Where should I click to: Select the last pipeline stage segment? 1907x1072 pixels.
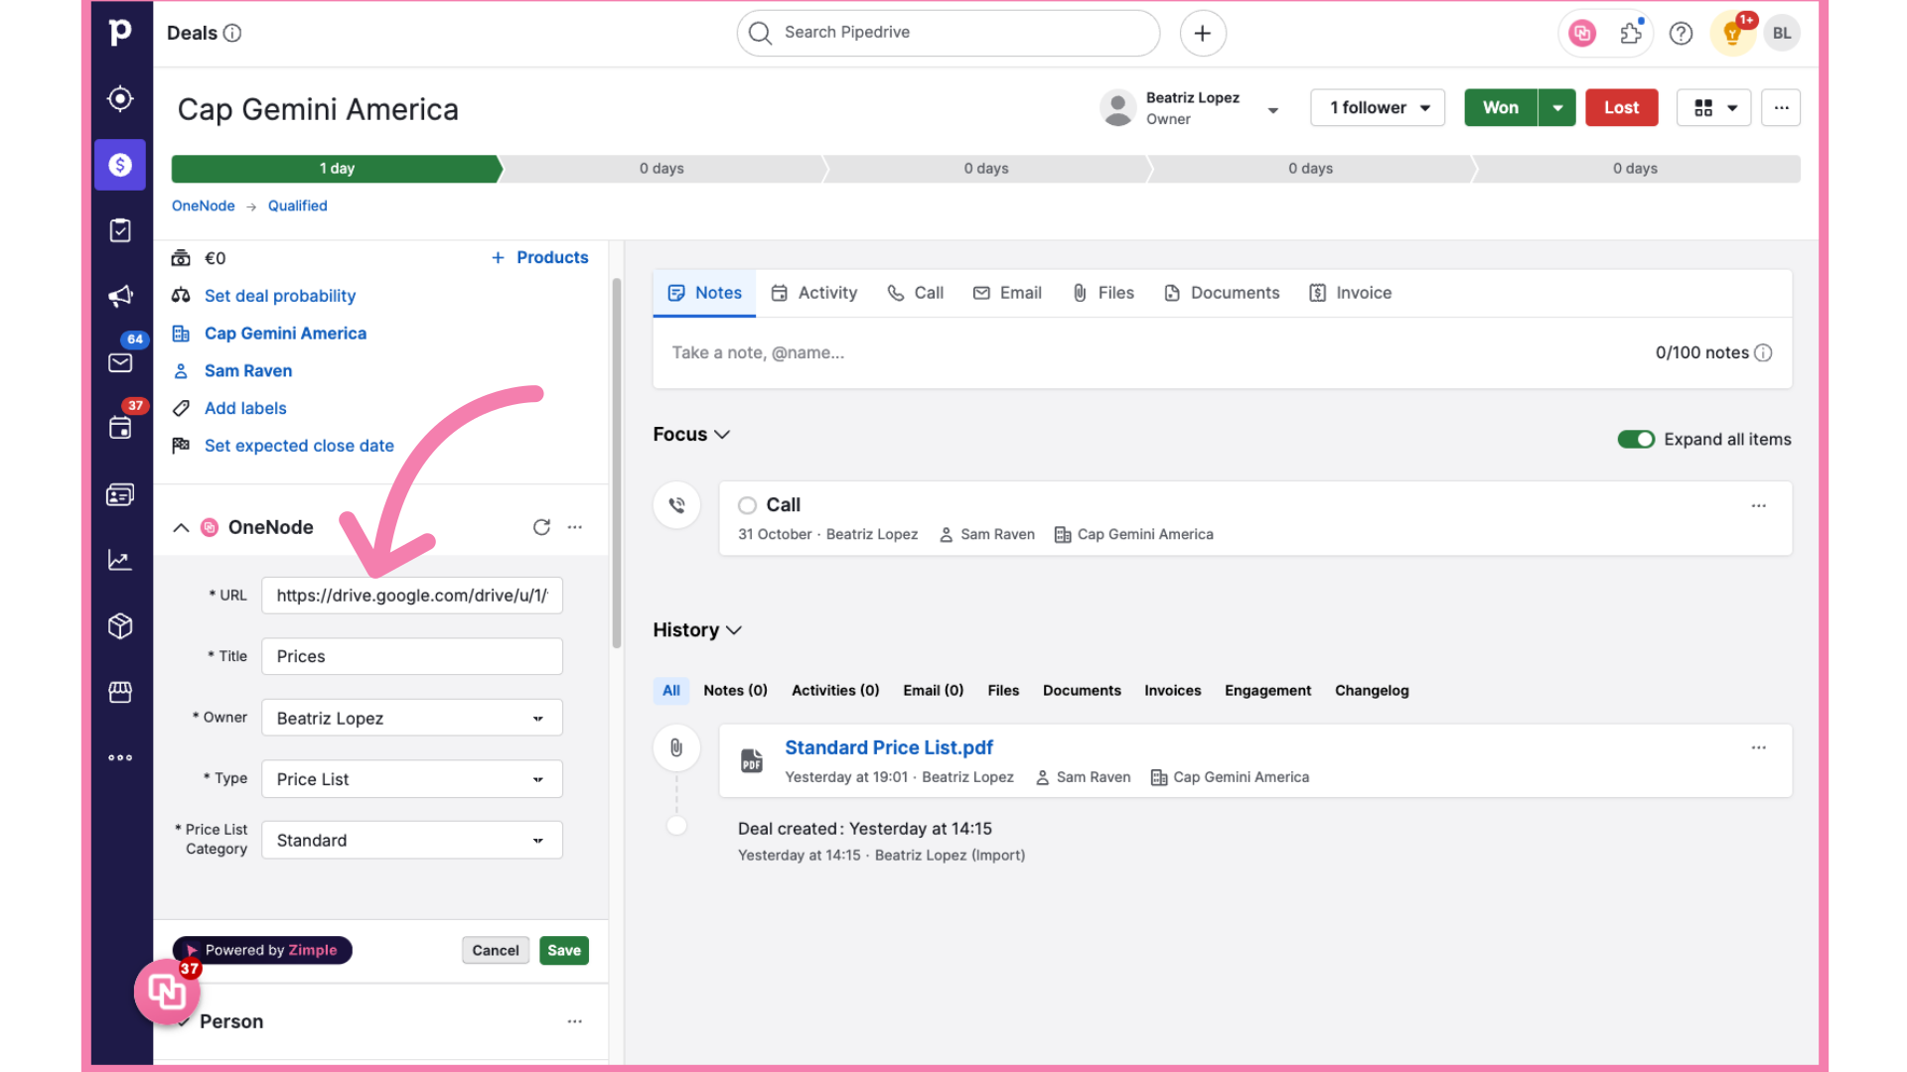[x=1635, y=169]
